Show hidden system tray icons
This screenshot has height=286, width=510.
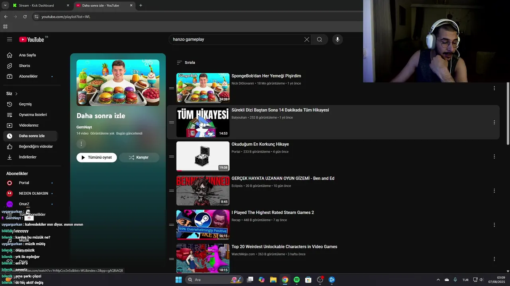(x=438, y=280)
